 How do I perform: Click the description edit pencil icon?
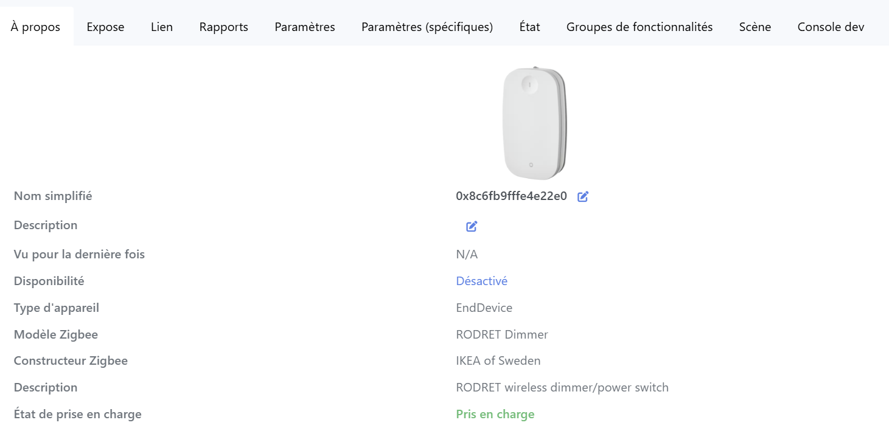(472, 226)
